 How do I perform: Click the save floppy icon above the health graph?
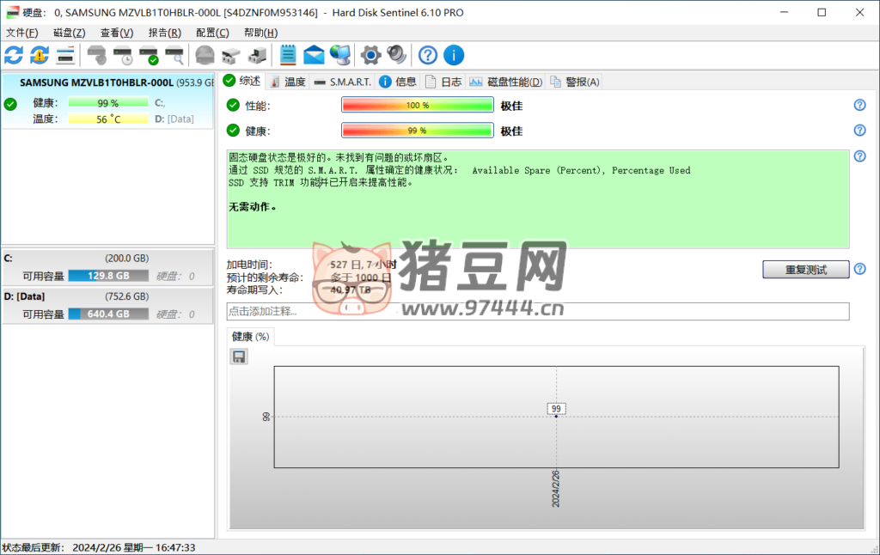(x=239, y=357)
